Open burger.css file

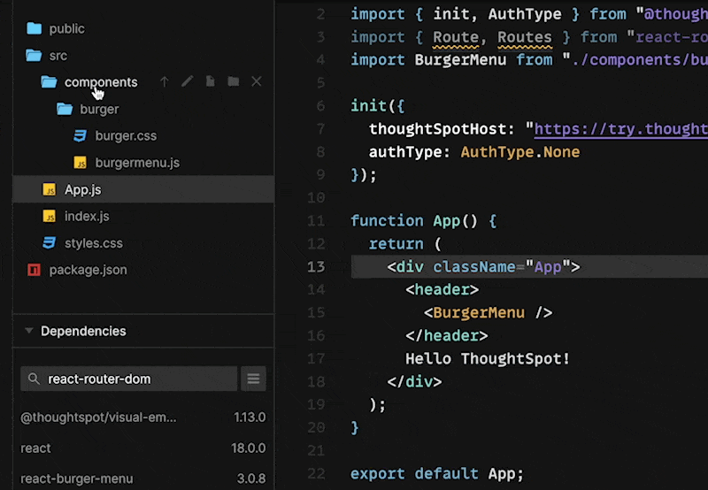pyautogui.click(x=126, y=136)
